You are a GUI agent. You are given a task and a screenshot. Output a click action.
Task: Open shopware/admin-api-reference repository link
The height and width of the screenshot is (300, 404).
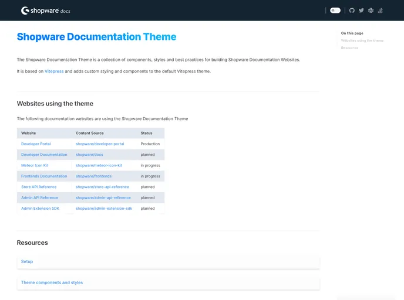point(103,198)
